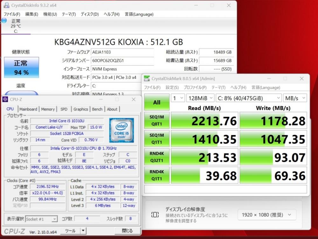
Task: Click the 閉じる button in CPU-Z
Action: tap(128, 231)
